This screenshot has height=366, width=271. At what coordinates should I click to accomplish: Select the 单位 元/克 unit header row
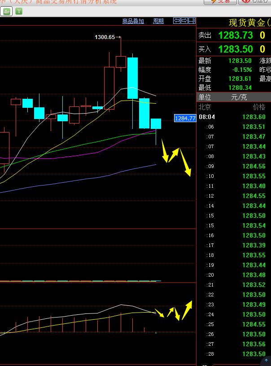click(234, 97)
